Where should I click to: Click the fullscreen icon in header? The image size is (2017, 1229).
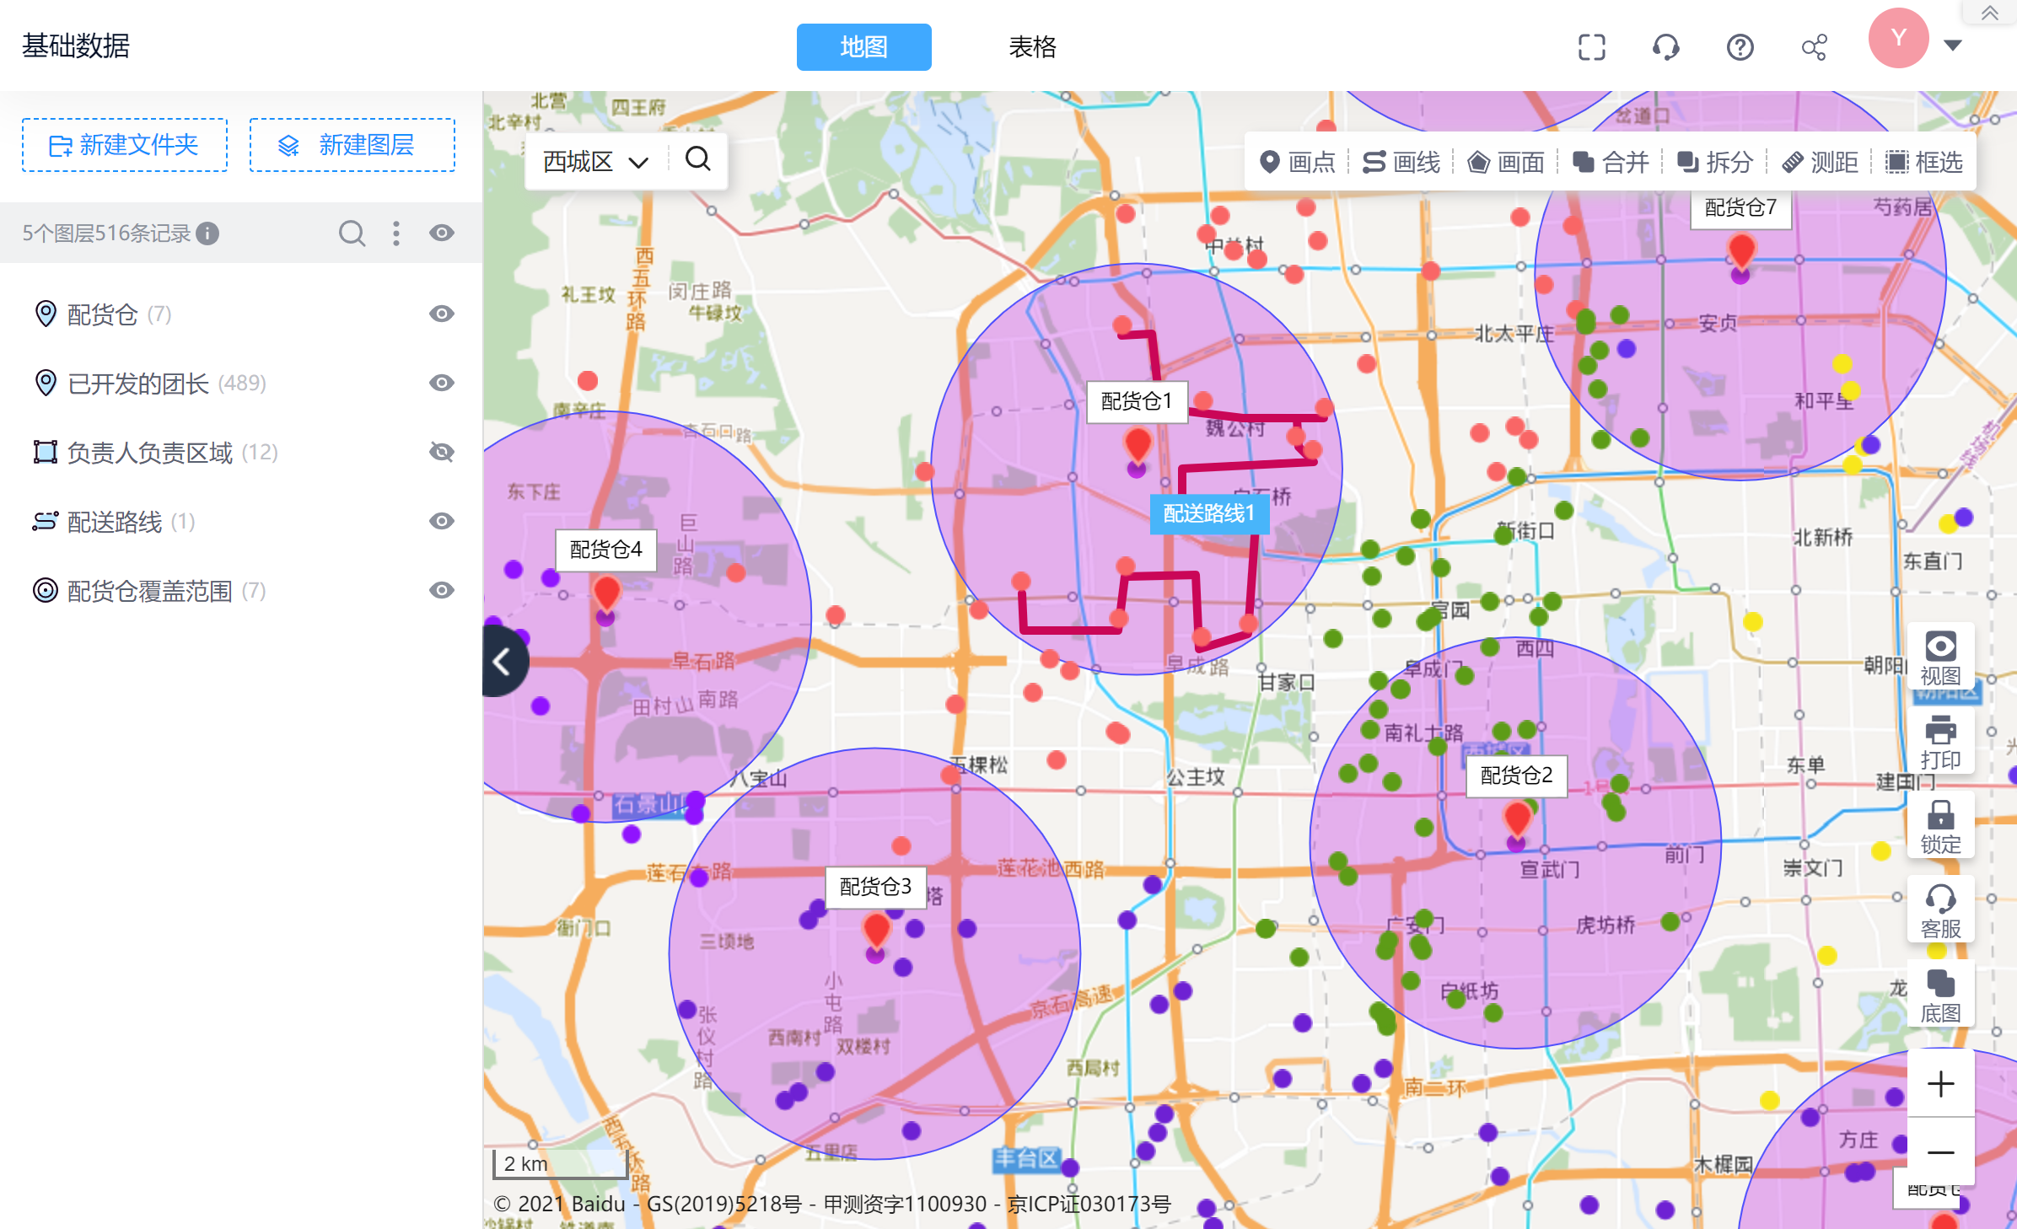pyautogui.click(x=1592, y=47)
